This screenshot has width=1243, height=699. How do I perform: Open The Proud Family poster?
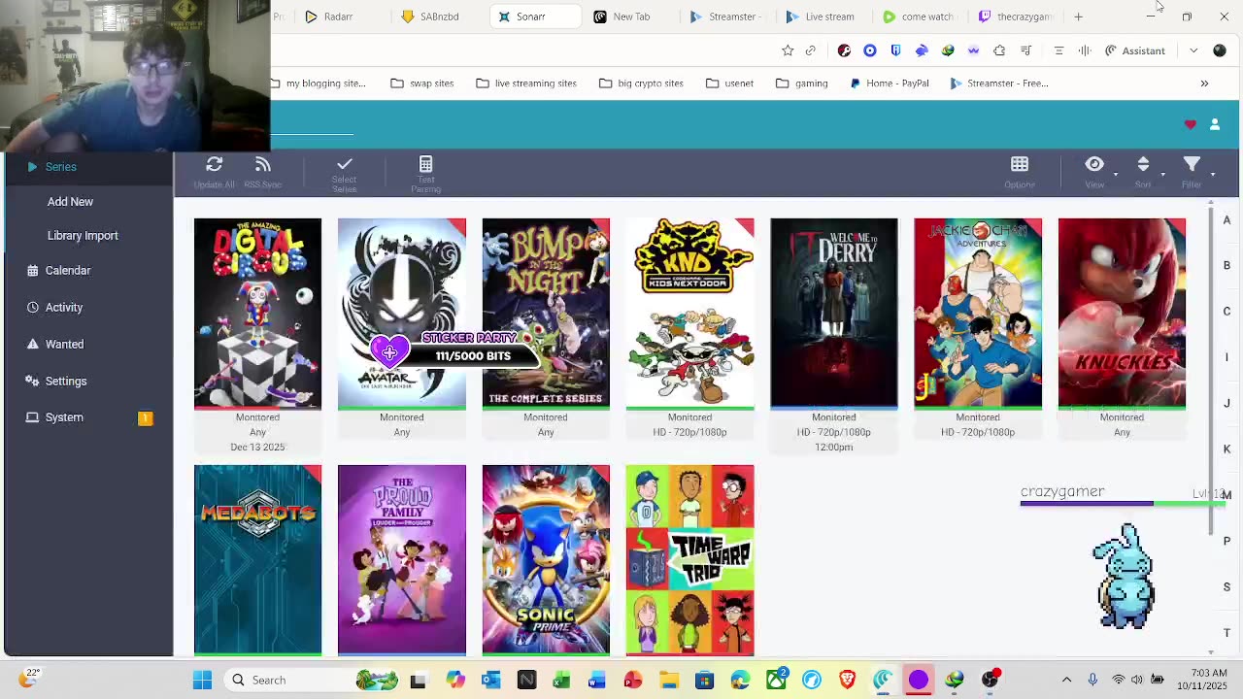click(402, 559)
